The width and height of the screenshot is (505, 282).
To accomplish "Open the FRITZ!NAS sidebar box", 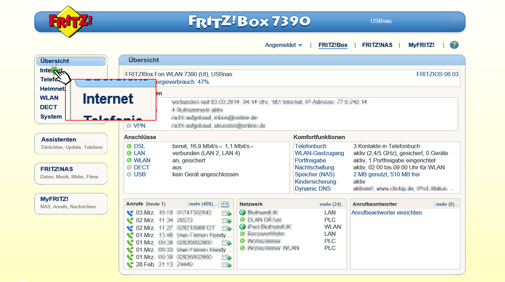I will [x=71, y=173].
